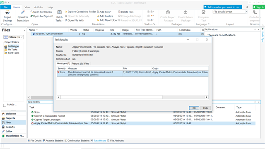Click right arrow of messages scrollbar
Image resolution: width=265 pixels, height=149 pixels.
point(206,97)
